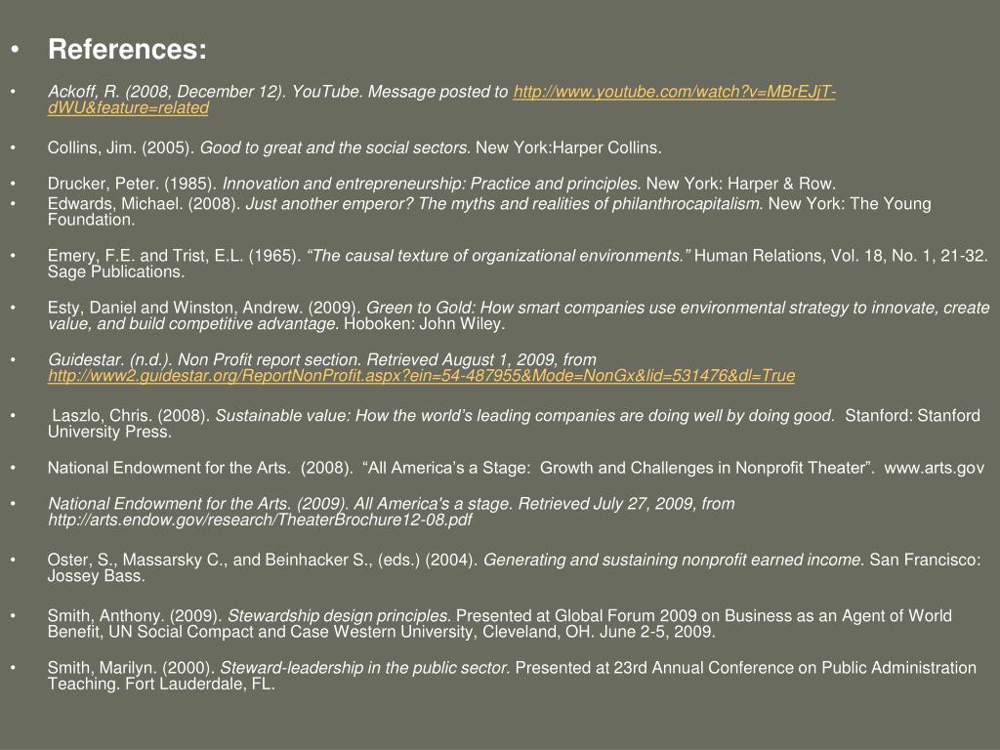This screenshot has height=750, width=1000.
Task: Select the Collins, Jim (2005) reference
Action: pos(122,148)
